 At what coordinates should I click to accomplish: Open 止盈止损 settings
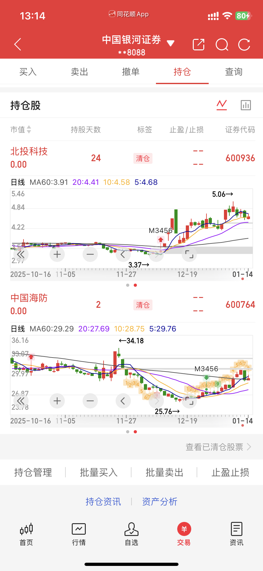tap(230, 472)
